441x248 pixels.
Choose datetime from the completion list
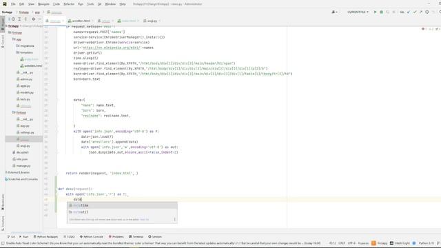(x=122, y=205)
